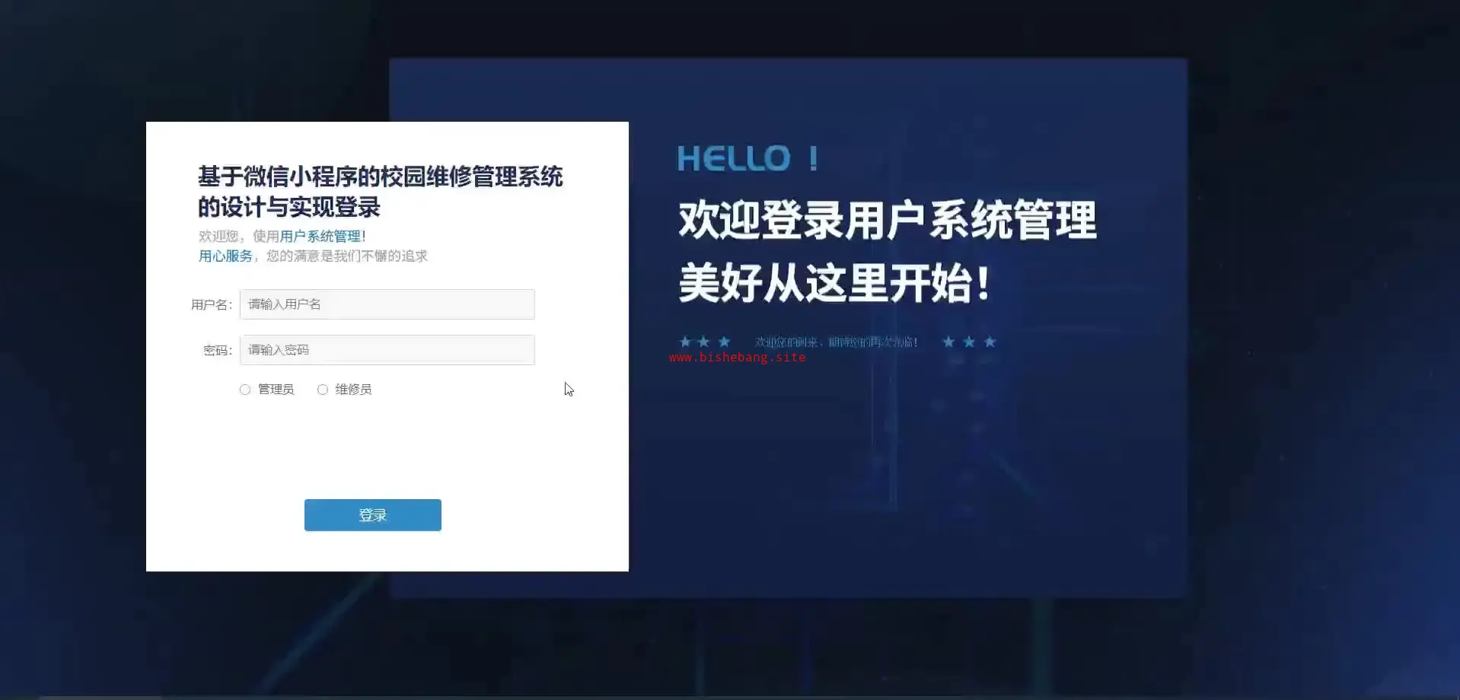Click the middle star right of the welcome message
The width and height of the screenshot is (1460, 700).
[969, 342]
